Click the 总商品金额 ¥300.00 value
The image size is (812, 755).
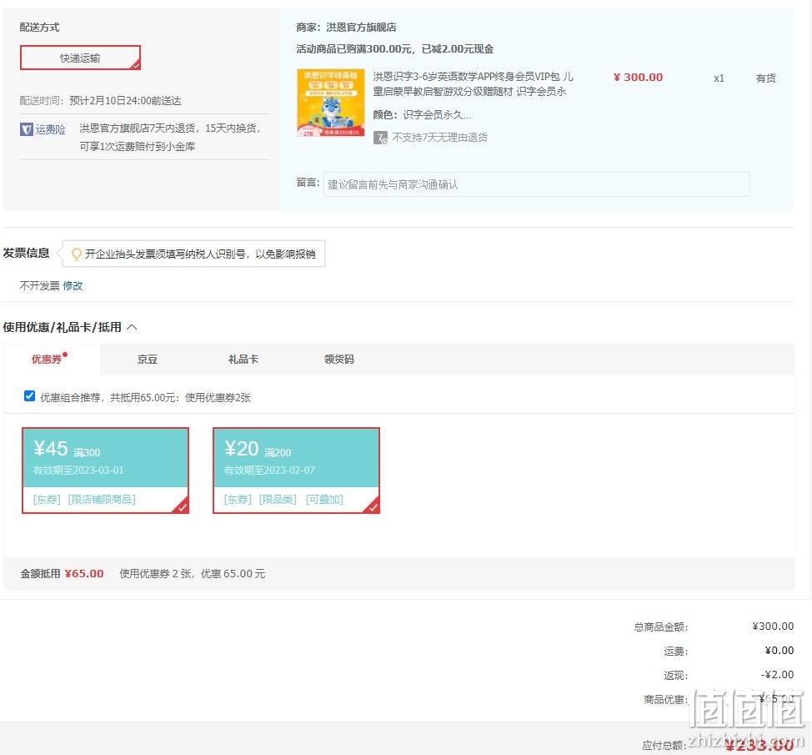click(773, 626)
